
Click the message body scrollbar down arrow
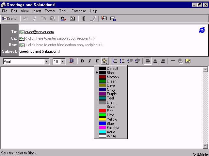(205, 146)
